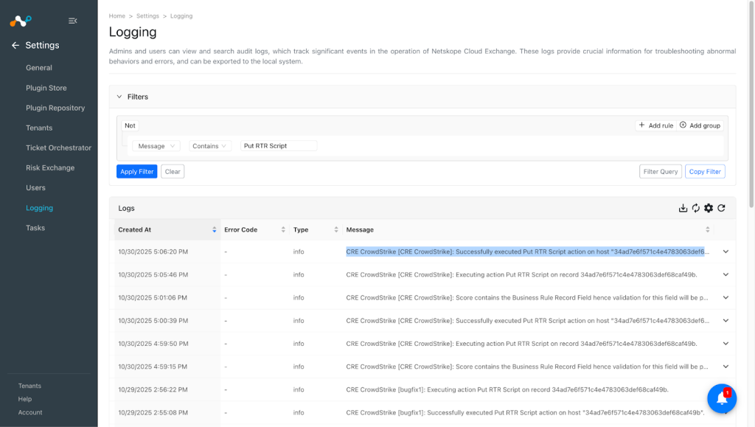The image size is (755, 427).
Task: Click Apply Filter button
Action: tap(136, 171)
